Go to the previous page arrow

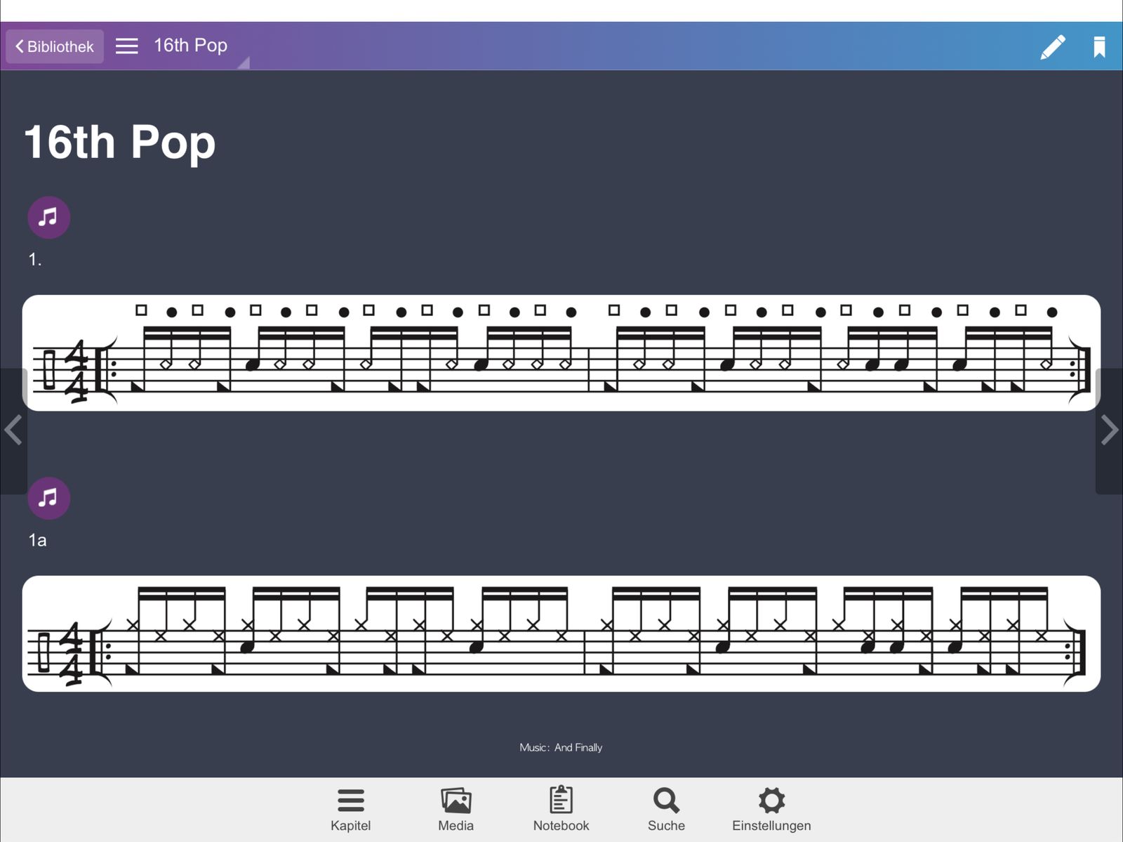point(13,430)
